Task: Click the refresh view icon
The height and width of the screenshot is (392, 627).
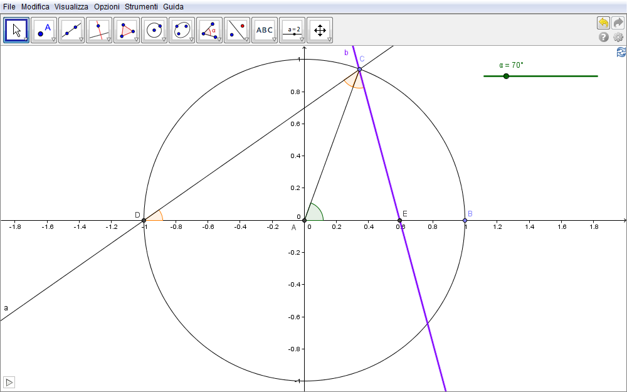Action: 621,53
